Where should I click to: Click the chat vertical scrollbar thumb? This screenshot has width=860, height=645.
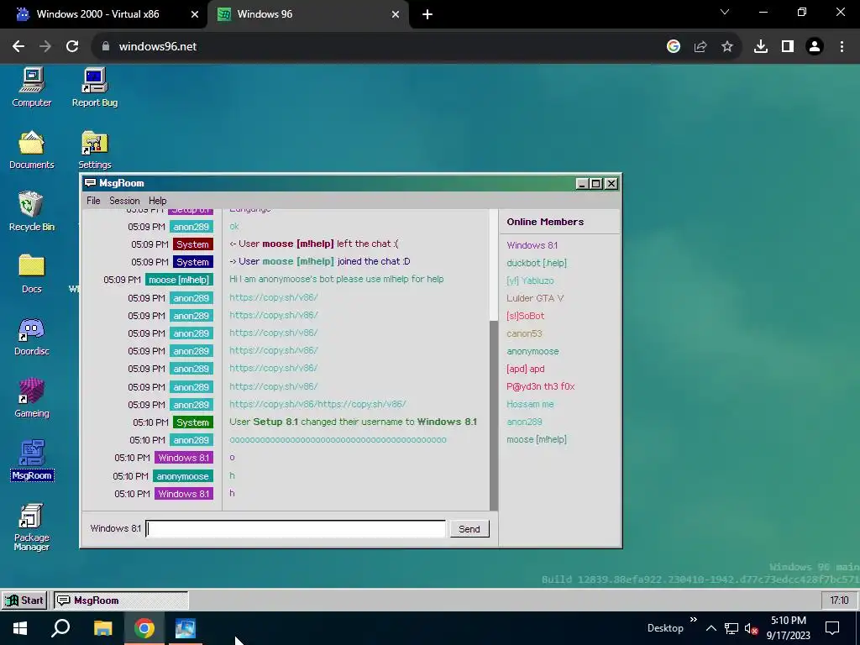click(x=494, y=415)
